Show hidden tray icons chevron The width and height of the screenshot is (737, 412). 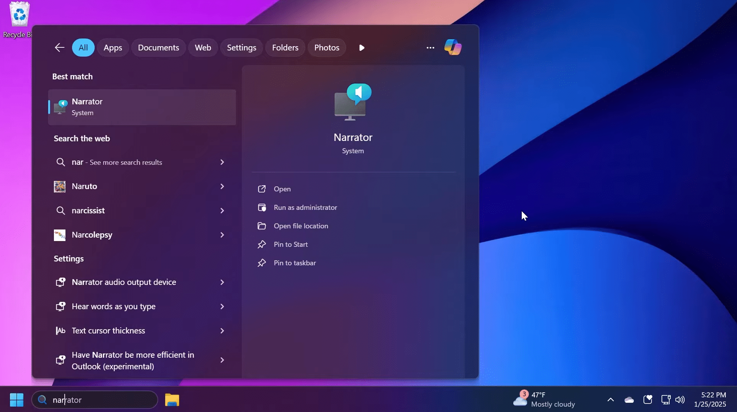(611, 400)
